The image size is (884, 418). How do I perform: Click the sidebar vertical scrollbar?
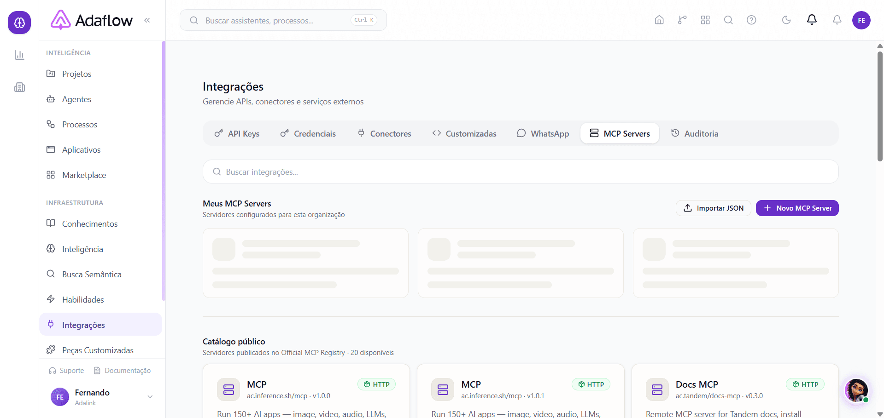pyautogui.click(x=164, y=171)
